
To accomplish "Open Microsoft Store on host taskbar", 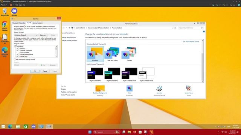I will pos(140,132).
